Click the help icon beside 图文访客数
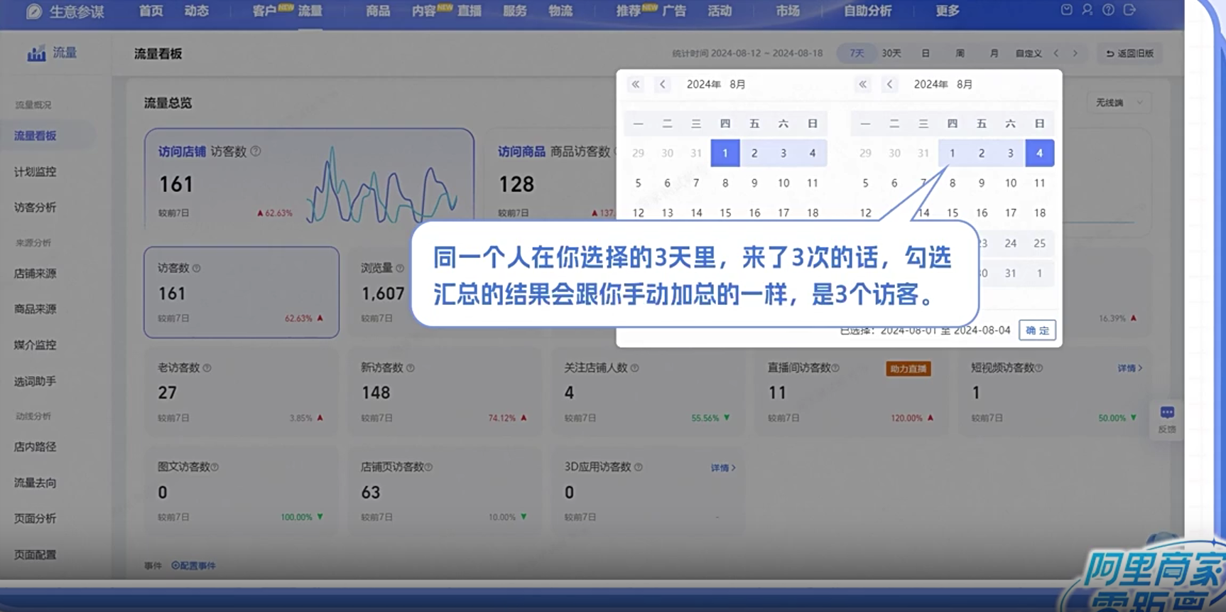This screenshot has height=612, width=1226. [x=215, y=468]
